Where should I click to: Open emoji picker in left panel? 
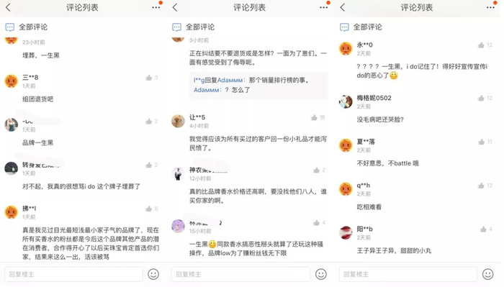[x=153, y=274]
